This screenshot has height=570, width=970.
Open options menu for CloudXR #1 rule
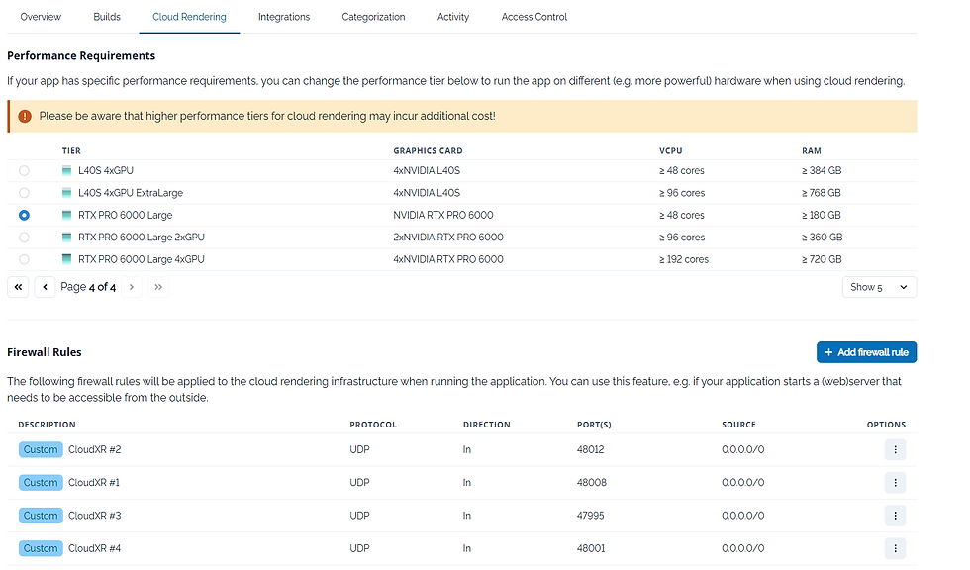tap(895, 482)
